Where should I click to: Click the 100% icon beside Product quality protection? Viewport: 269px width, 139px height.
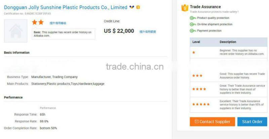[x=193, y=18]
